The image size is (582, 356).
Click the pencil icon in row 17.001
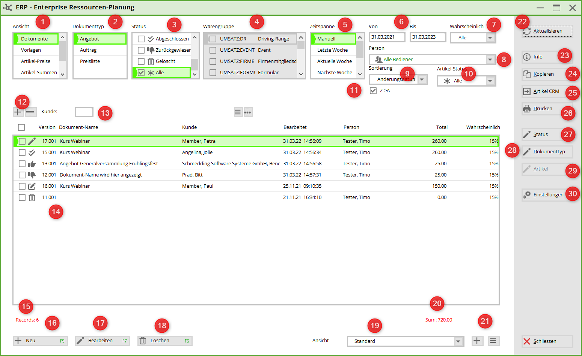coord(32,141)
